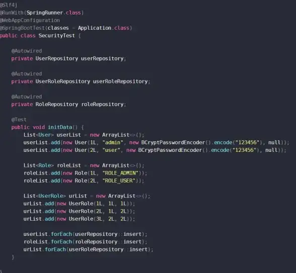Screen dimensions: 296x273
Task: Click "ROLE_USER" string literal
Action: (119, 180)
